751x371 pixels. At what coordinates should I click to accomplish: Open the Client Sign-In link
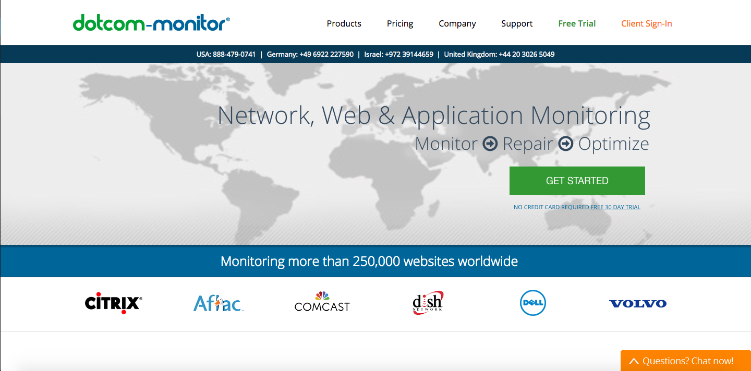(647, 23)
